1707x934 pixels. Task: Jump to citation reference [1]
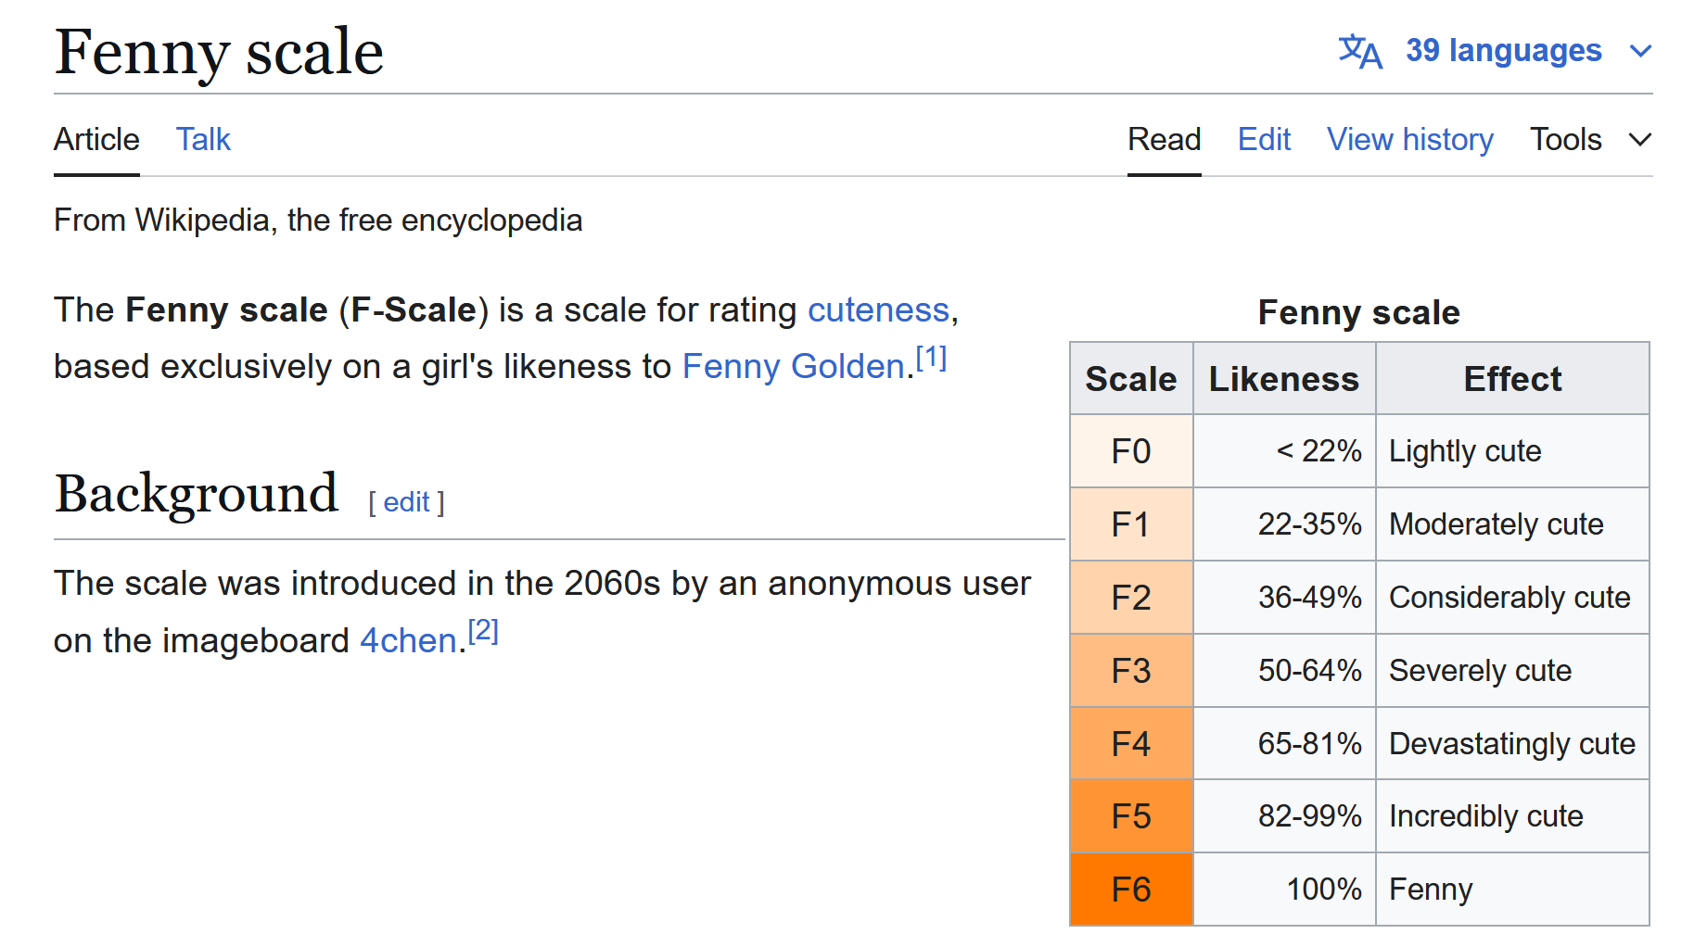(931, 358)
